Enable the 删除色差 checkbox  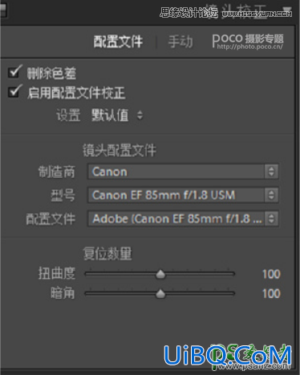[14, 72]
